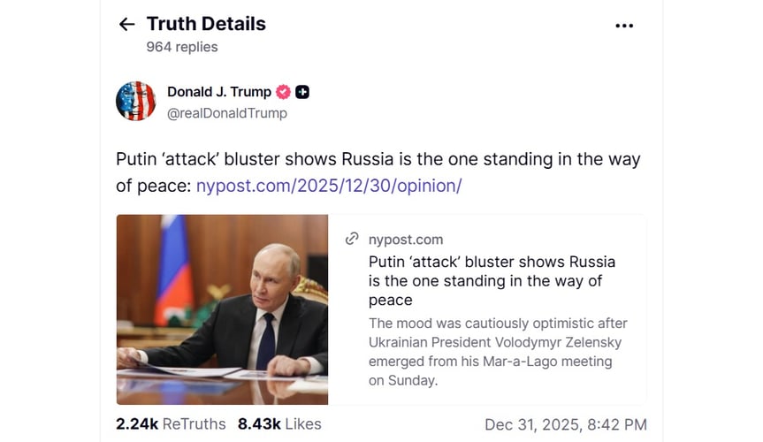Click the nypost.com domain label in card
Screen dimensions: 763x442
pyautogui.click(x=406, y=240)
